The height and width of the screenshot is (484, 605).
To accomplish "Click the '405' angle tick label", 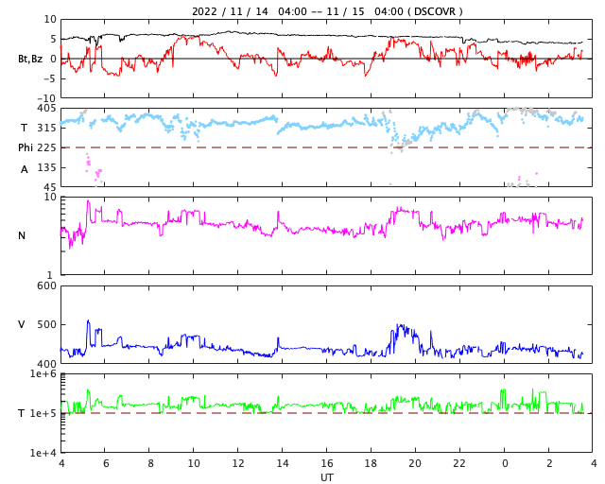I will (x=46, y=109).
